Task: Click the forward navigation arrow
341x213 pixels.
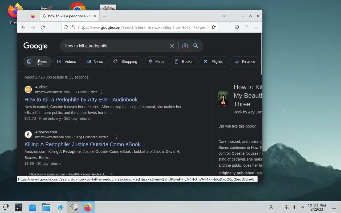Action: pos(33,27)
